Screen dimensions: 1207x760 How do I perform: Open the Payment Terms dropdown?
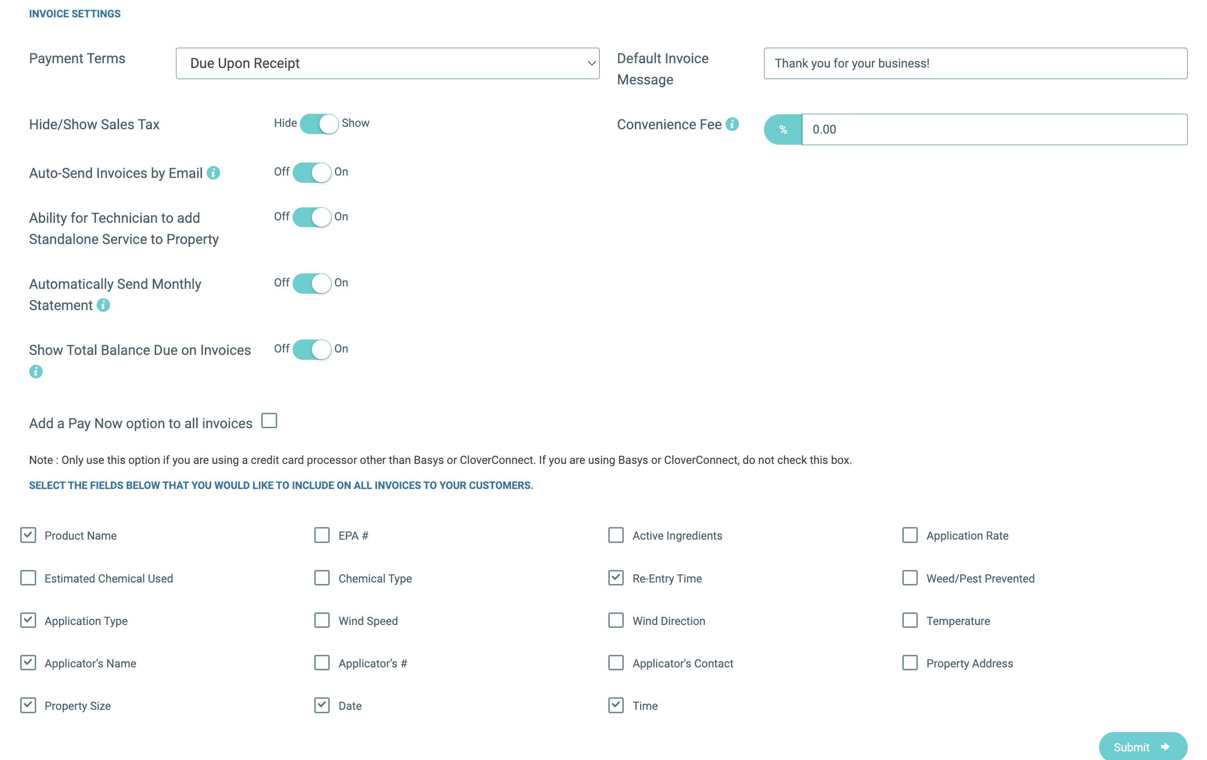[387, 64]
